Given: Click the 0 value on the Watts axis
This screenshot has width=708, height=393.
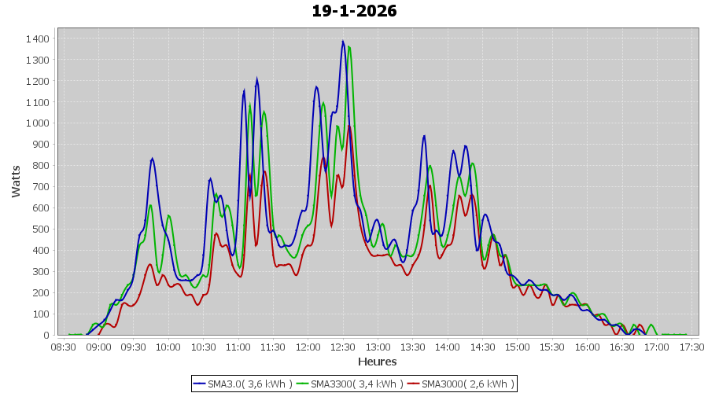Looking at the screenshot, I should 46,335.
